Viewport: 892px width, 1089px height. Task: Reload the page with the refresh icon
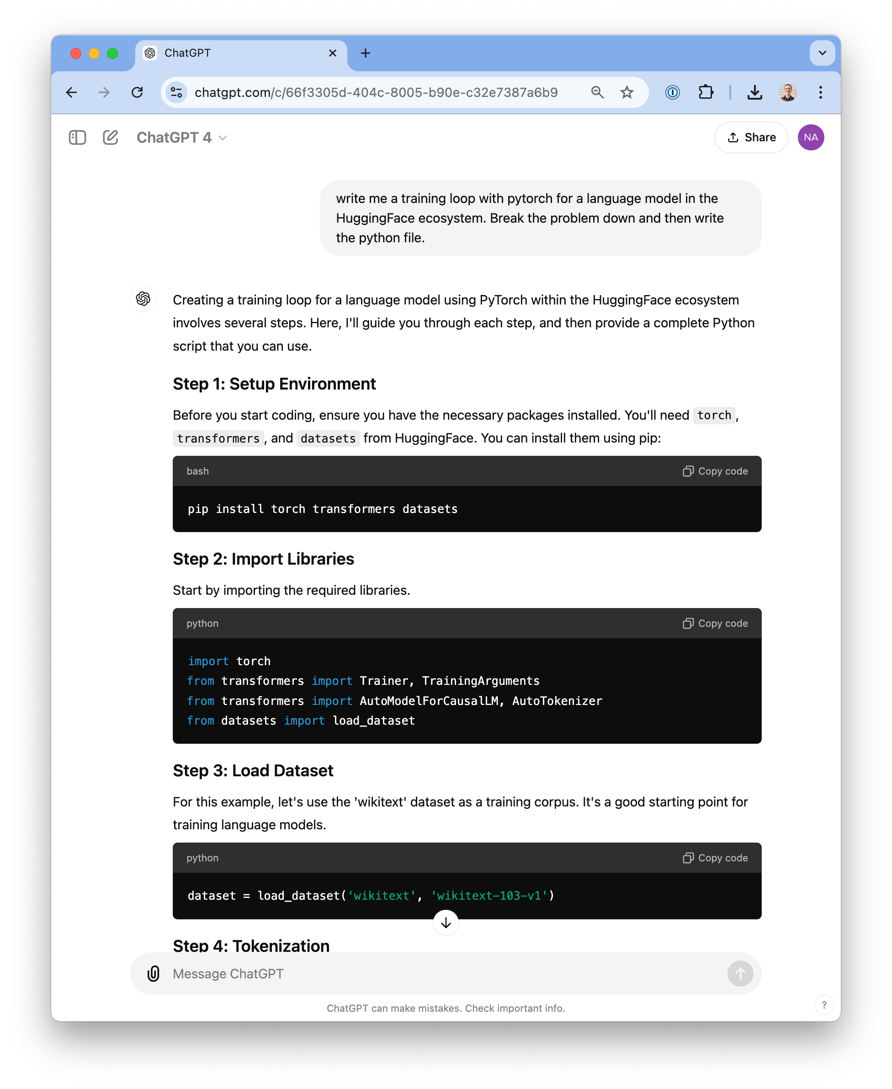point(137,92)
